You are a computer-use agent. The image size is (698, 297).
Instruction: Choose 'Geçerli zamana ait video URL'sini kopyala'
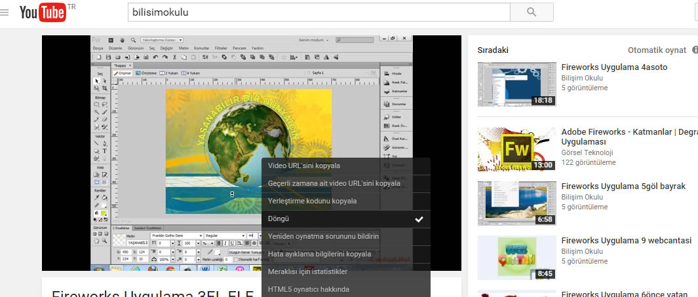point(334,183)
